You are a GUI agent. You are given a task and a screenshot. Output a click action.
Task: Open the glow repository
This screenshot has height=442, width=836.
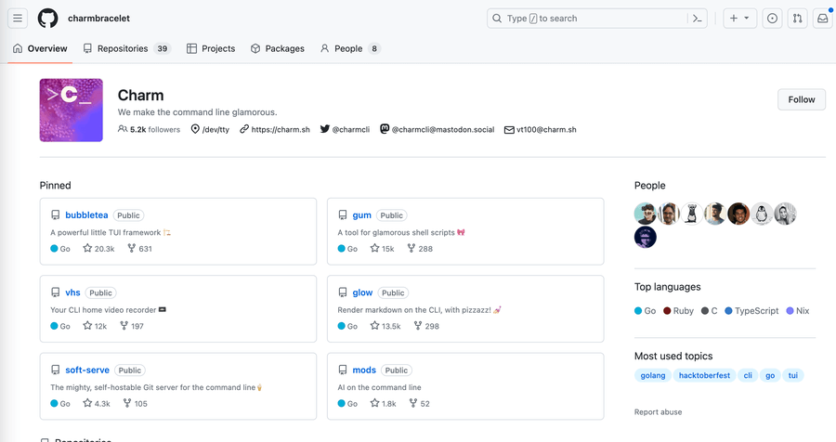click(x=362, y=292)
